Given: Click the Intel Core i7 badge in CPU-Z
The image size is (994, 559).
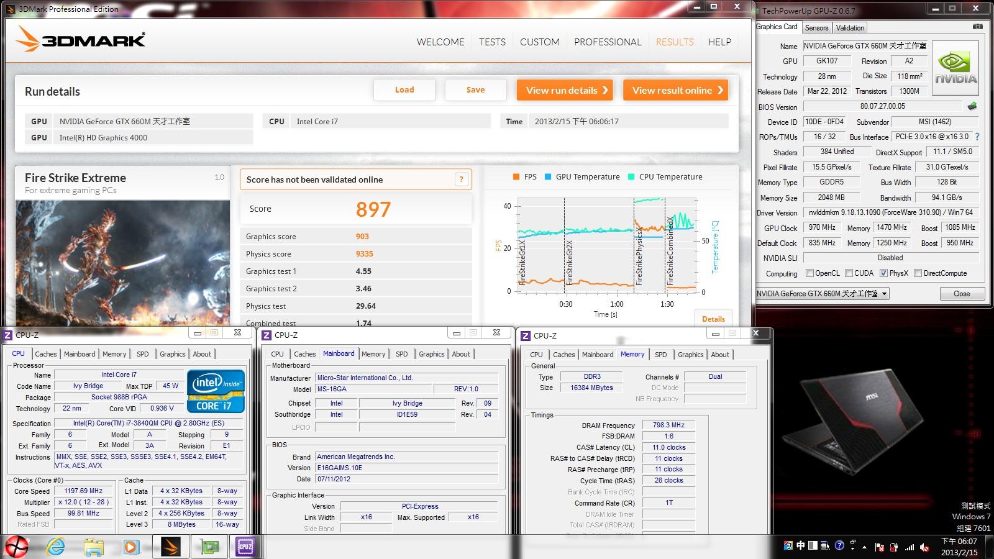Looking at the screenshot, I should (x=216, y=392).
